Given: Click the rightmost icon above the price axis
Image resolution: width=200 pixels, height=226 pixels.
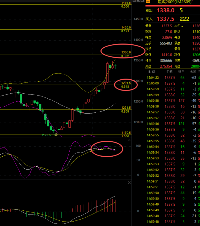Looking at the screenshot, I should point(143,1).
